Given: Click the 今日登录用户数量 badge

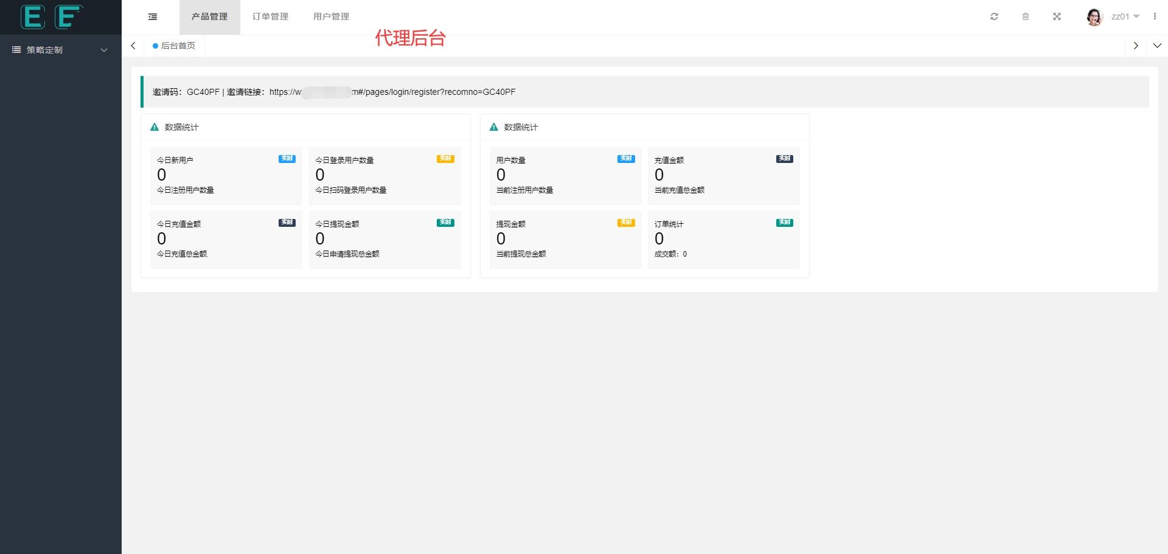Looking at the screenshot, I should click(x=445, y=159).
